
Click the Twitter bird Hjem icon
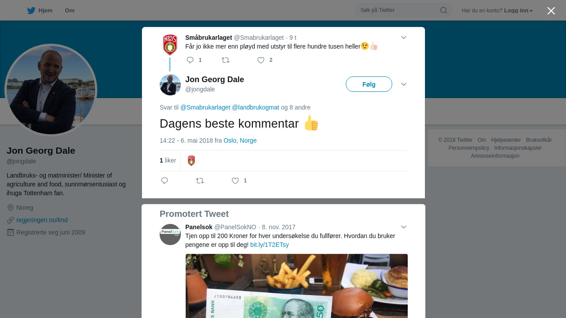point(31,11)
